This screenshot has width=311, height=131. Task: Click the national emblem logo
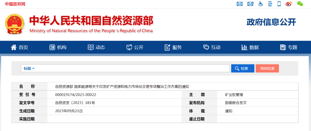[14, 24]
